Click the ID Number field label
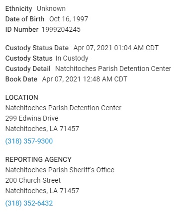Screen dimensions: 195x214 [22, 29]
